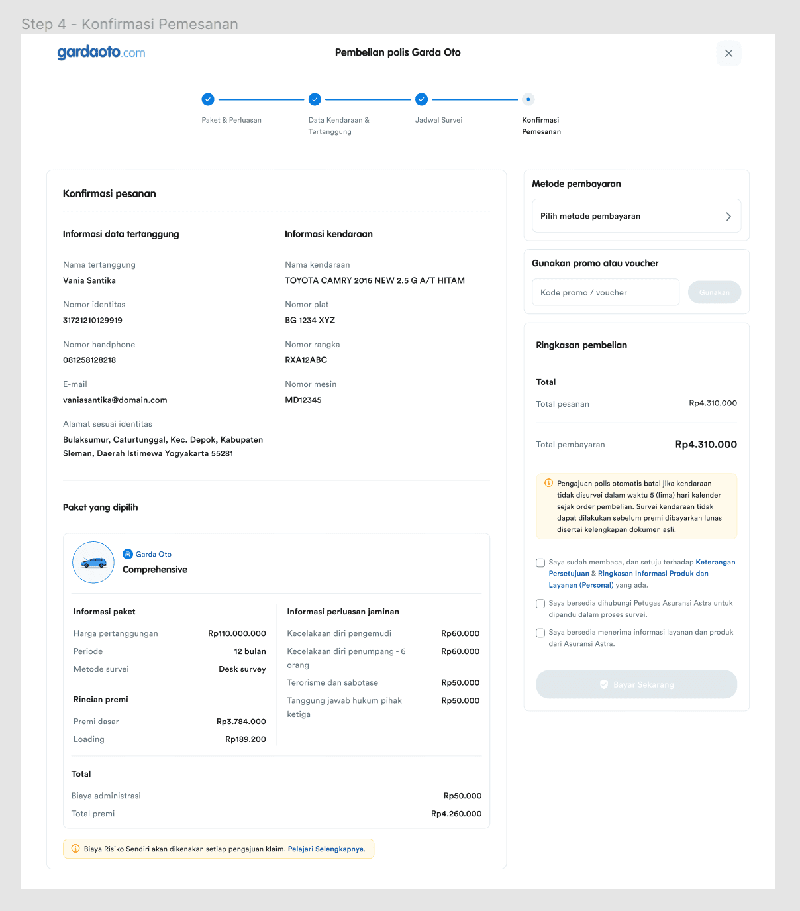Click the bold Rp4.310.000 Total pembayaran amount
This screenshot has height=911, width=800.
coord(706,445)
